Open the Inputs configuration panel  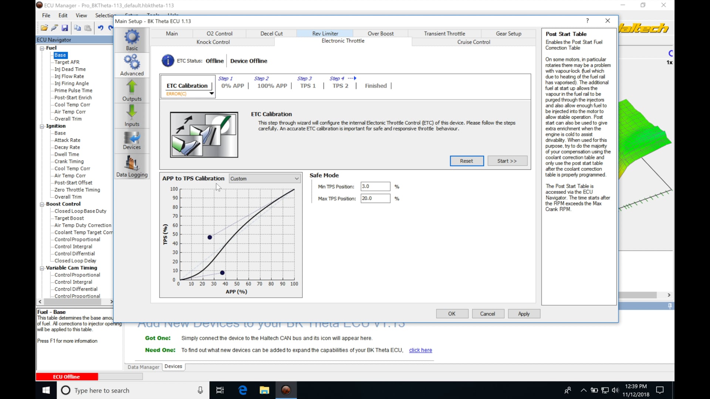pyautogui.click(x=132, y=116)
